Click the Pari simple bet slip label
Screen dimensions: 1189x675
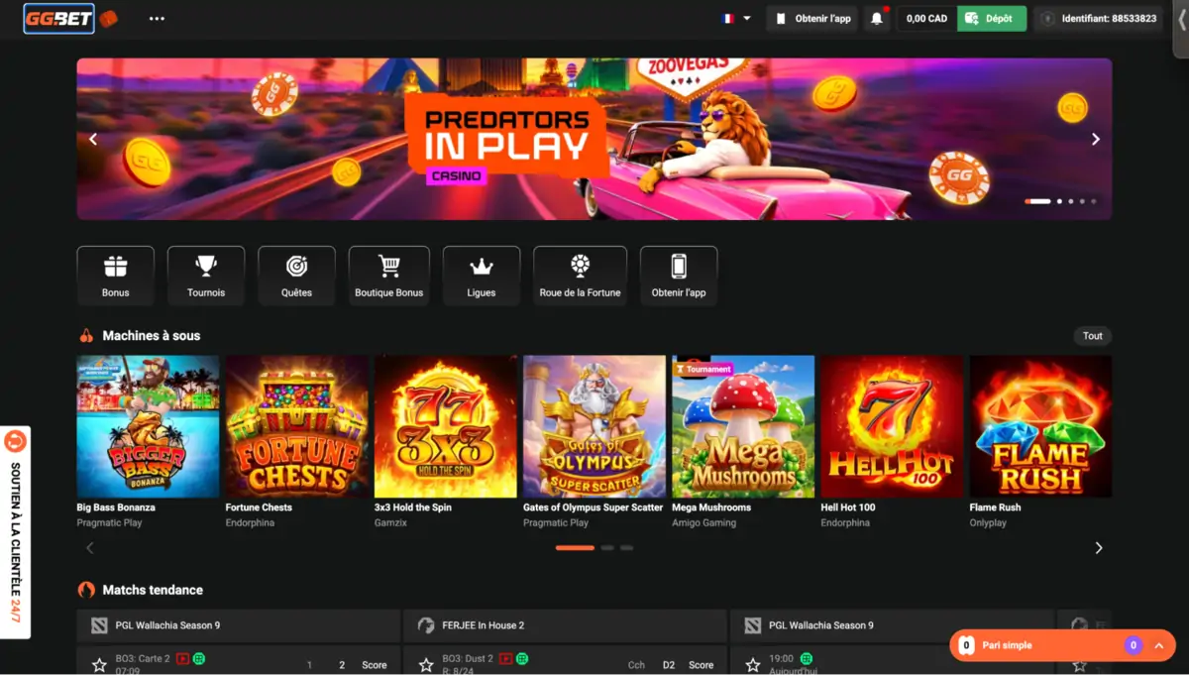point(1007,645)
